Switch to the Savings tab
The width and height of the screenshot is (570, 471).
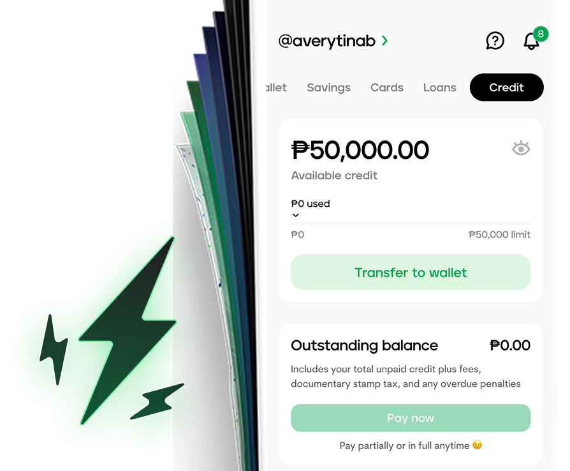point(328,87)
